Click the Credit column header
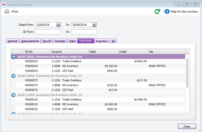Viewport: 202px width, 132px height. pyautogui.click(x=133, y=52)
